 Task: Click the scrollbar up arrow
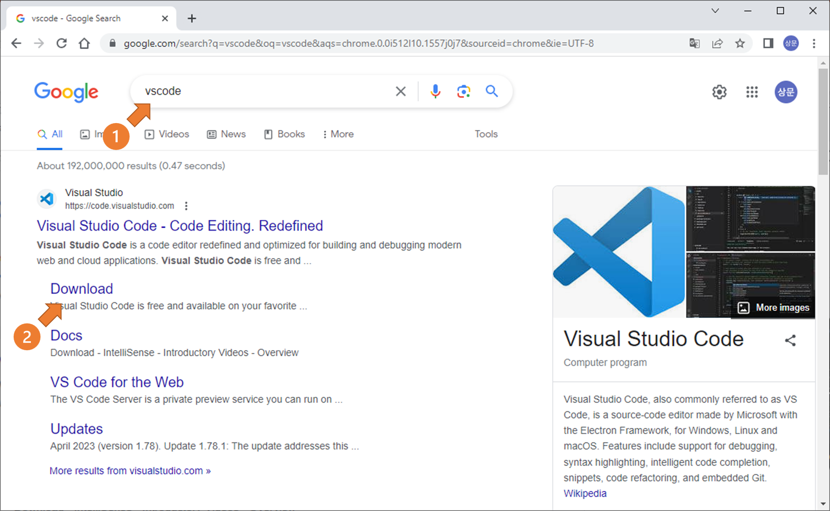coord(823,63)
